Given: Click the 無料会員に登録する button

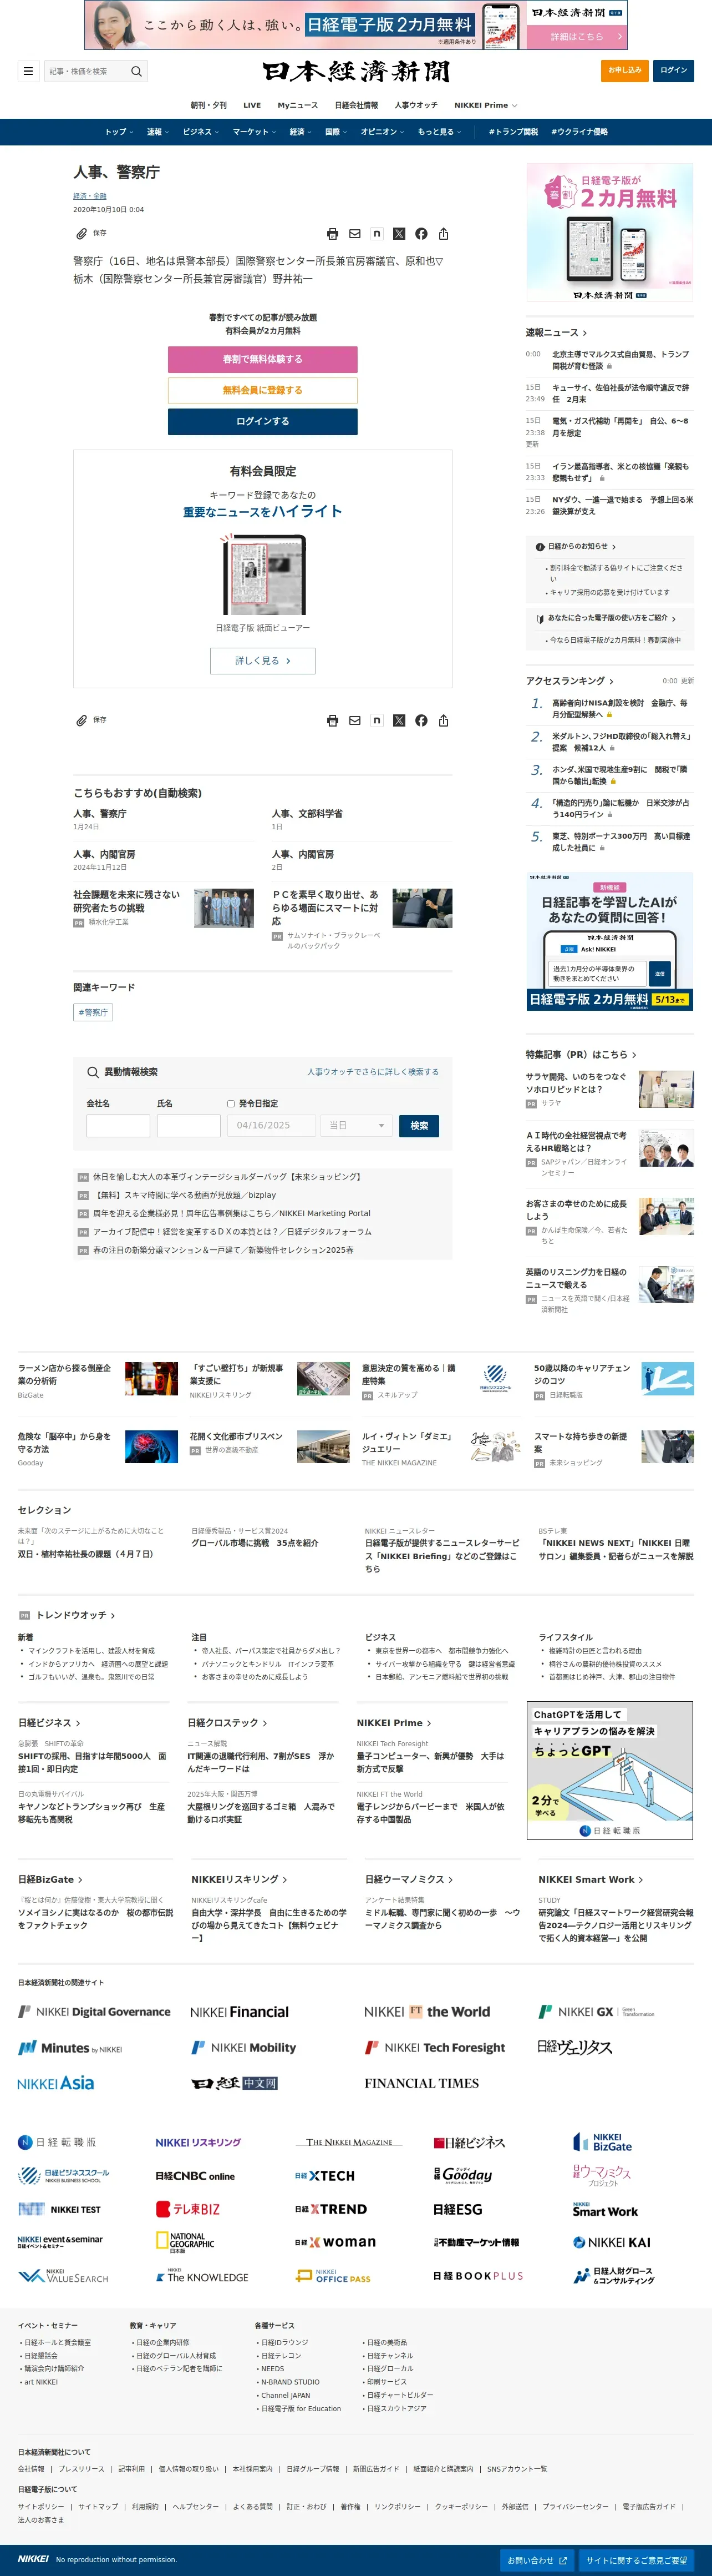Looking at the screenshot, I should [x=263, y=390].
